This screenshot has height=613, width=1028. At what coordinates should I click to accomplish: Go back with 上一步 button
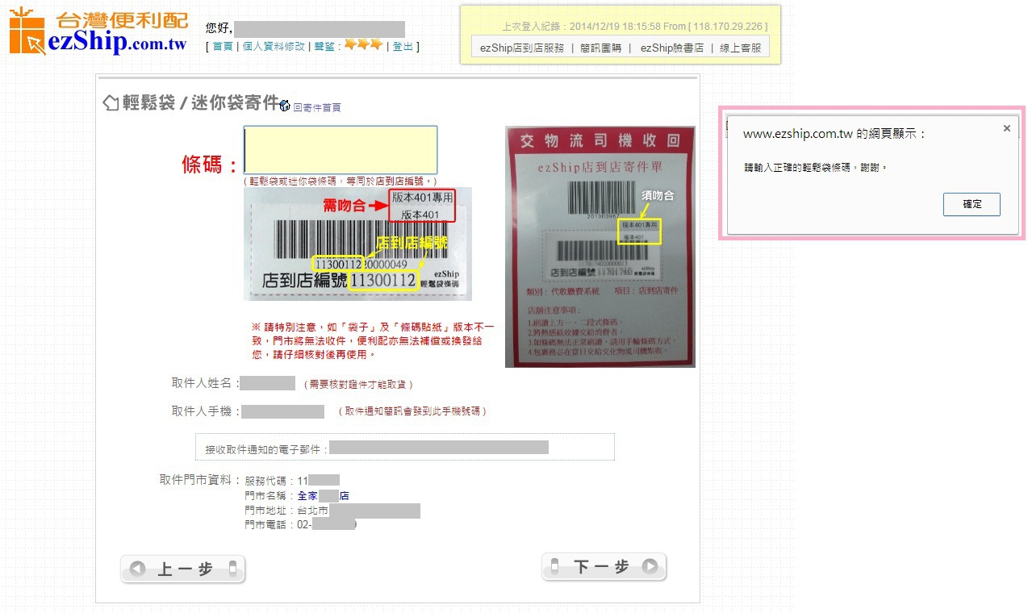(x=183, y=569)
